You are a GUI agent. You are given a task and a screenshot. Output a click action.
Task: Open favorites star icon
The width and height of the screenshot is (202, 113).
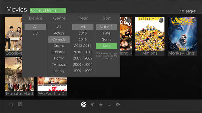101,105
